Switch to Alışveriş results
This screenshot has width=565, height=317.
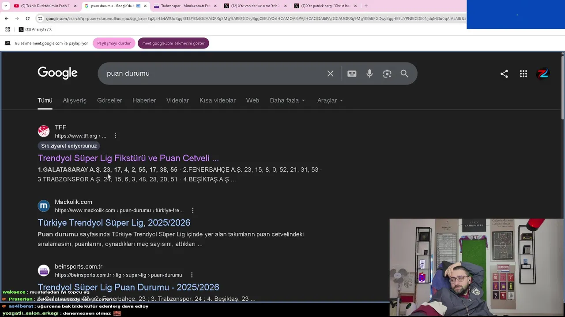pyautogui.click(x=75, y=100)
